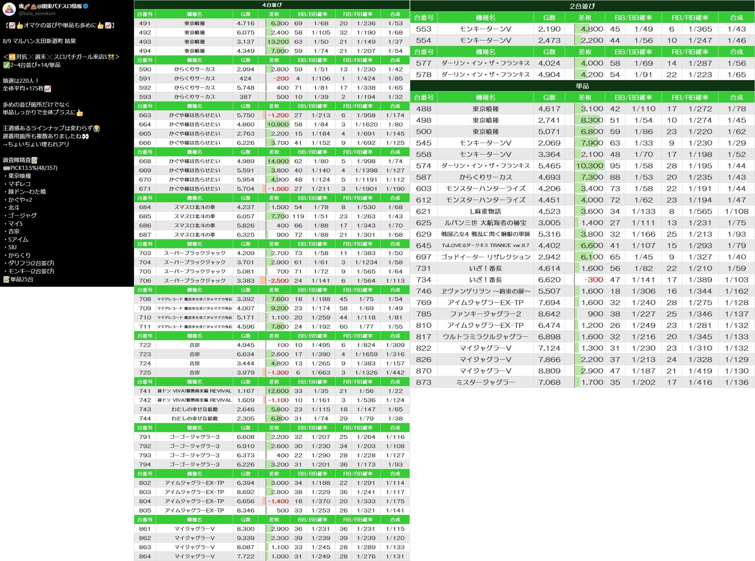Click G数 column header above machine 491
This screenshot has width=755, height=561.
pos(245,14)
